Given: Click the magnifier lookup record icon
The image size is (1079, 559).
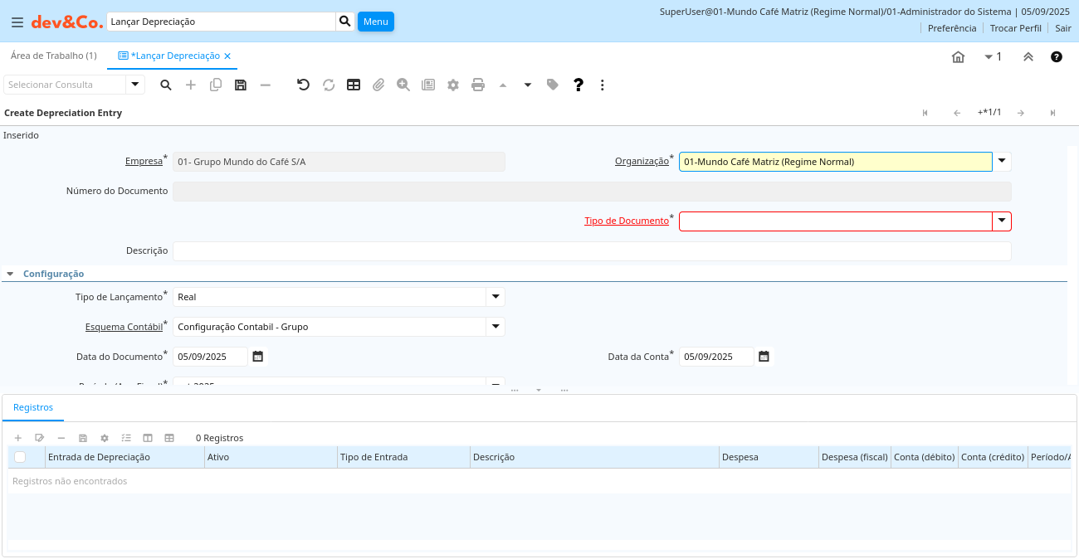Looking at the screenshot, I should pos(166,85).
